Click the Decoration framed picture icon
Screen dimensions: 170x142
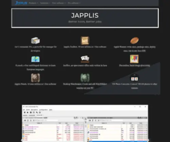[134, 59]
